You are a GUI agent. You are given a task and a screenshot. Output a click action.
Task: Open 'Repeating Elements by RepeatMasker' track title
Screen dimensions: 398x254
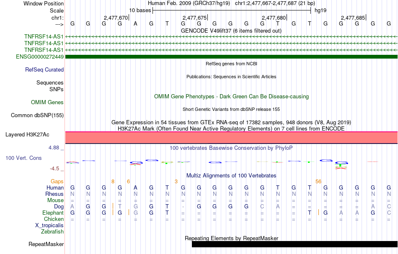click(x=231, y=238)
